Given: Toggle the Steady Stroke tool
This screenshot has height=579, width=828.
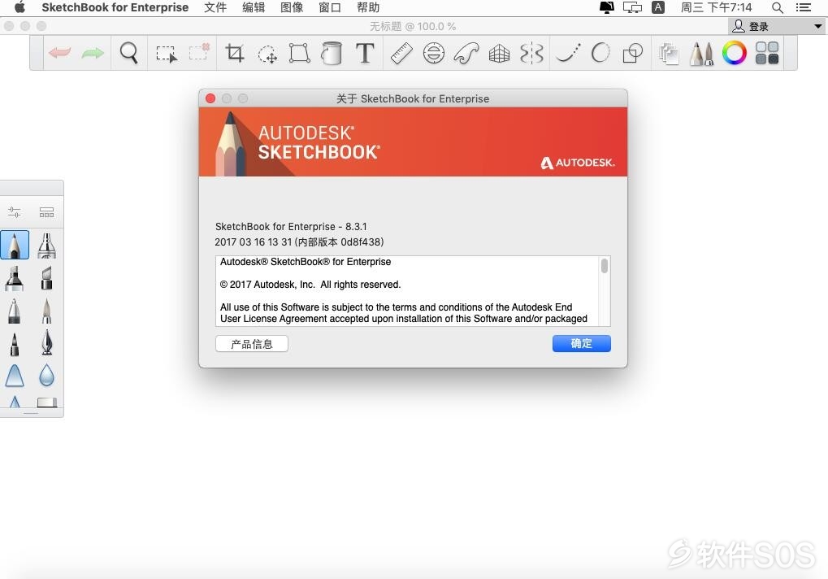Looking at the screenshot, I should point(569,53).
